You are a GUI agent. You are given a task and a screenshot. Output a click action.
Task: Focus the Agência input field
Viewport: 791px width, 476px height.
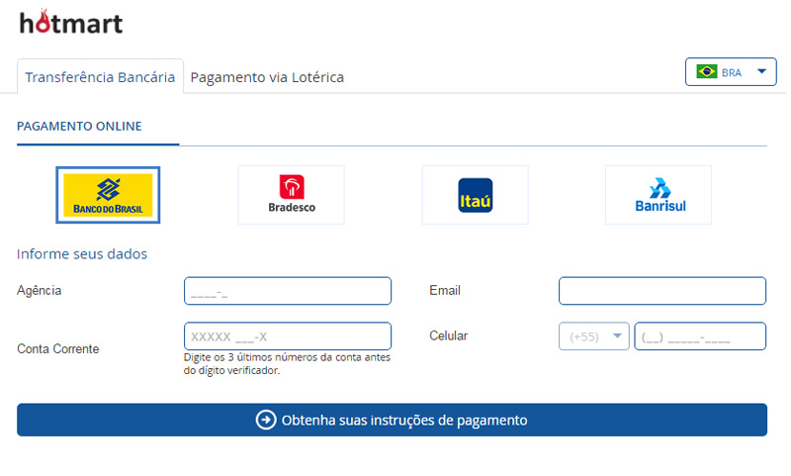tap(288, 291)
